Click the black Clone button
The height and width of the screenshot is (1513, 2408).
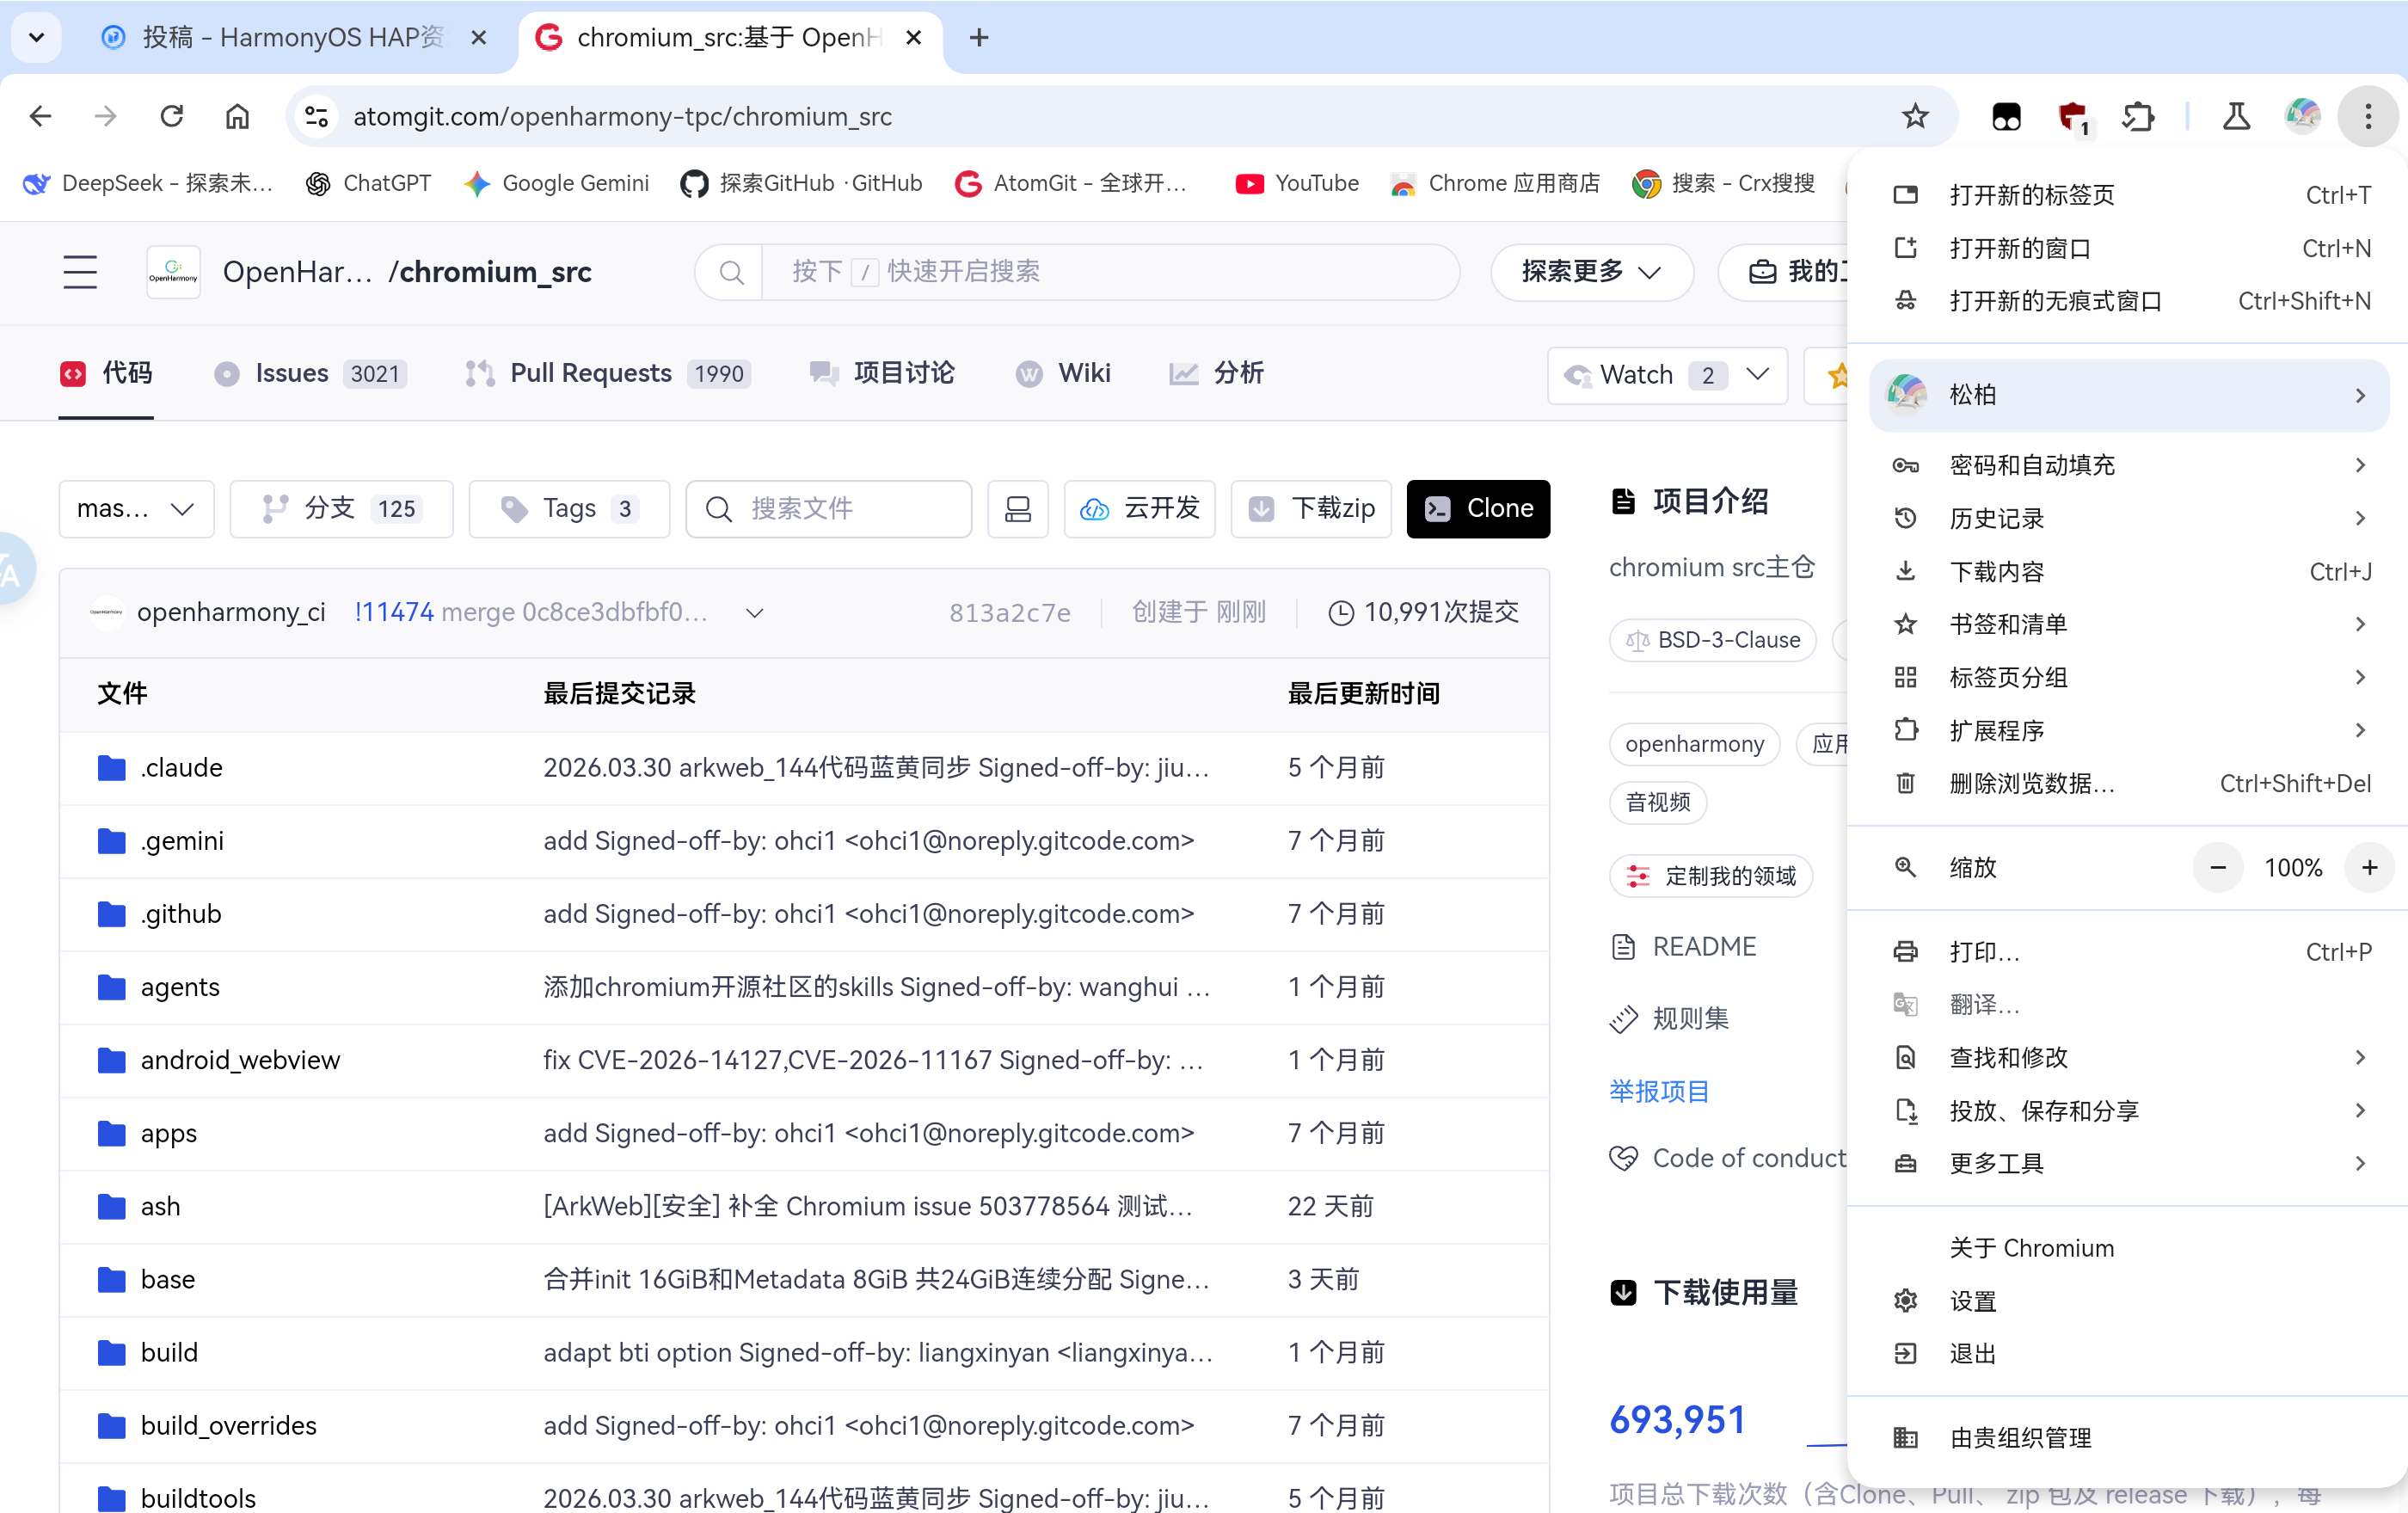click(x=1478, y=509)
